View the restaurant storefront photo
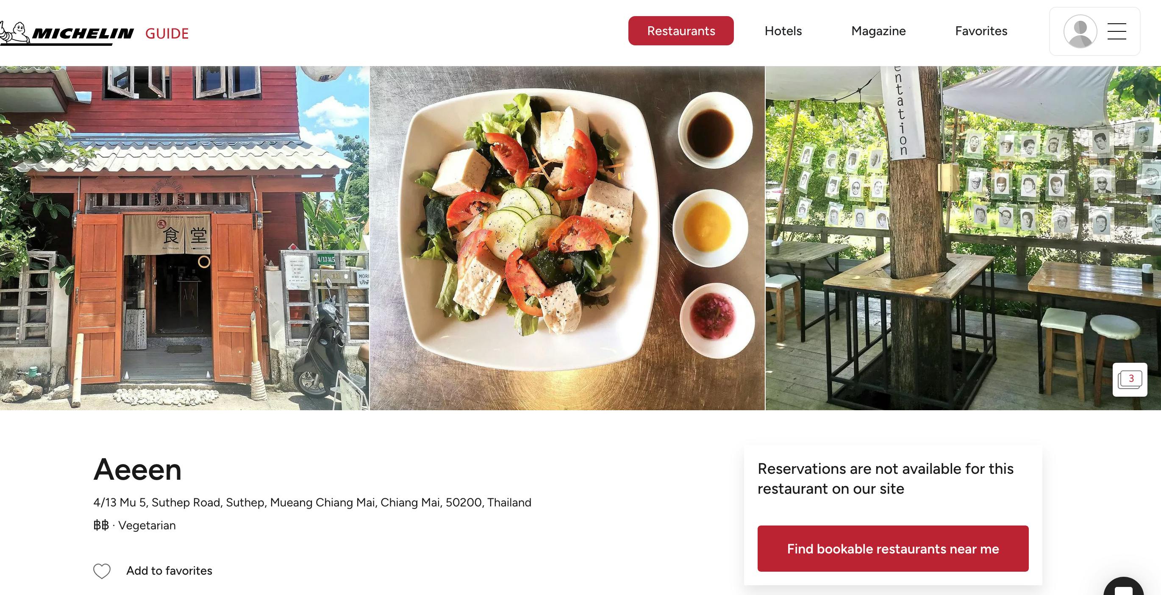Image resolution: width=1161 pixels, height=595 pixels. pos(184,238)
